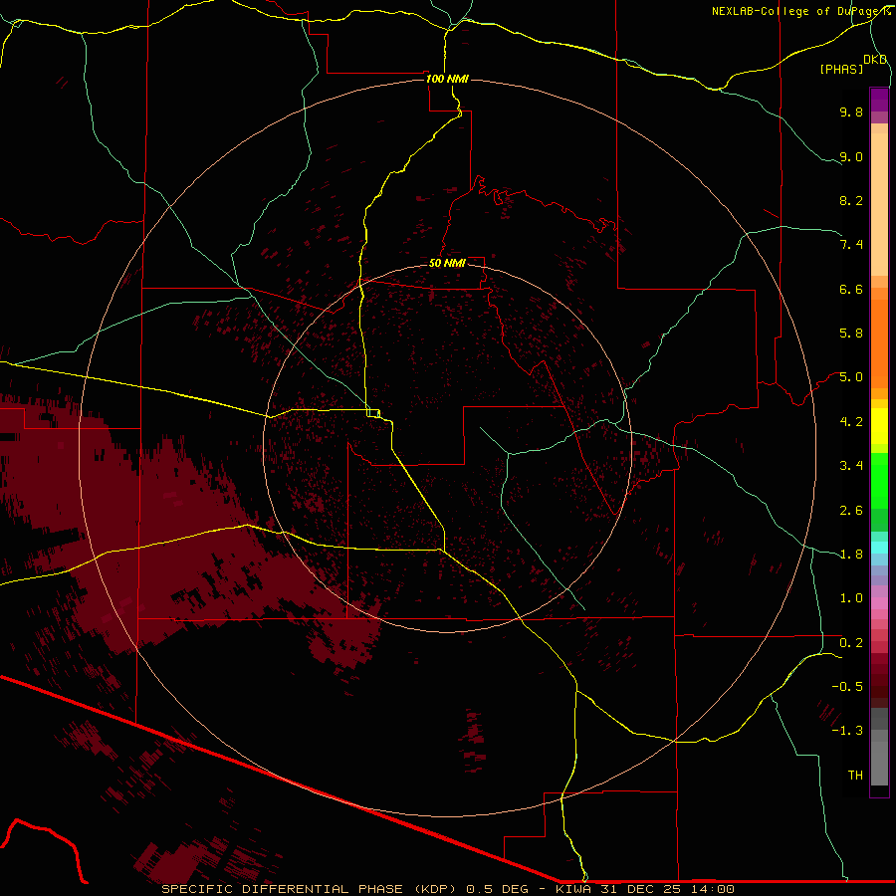Pick the grey TH color bar segment
The image size is (896, 896).
coord(879,764)
